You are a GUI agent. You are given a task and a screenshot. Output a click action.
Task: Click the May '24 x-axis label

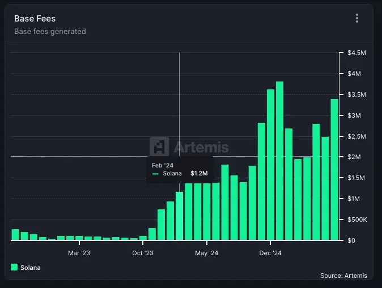point(206,253)
